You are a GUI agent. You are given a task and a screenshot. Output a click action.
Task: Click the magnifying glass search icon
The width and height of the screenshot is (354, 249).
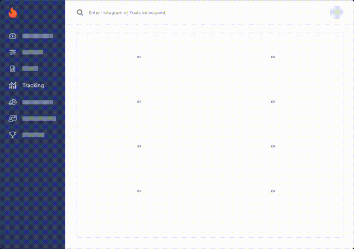[80, 12]
